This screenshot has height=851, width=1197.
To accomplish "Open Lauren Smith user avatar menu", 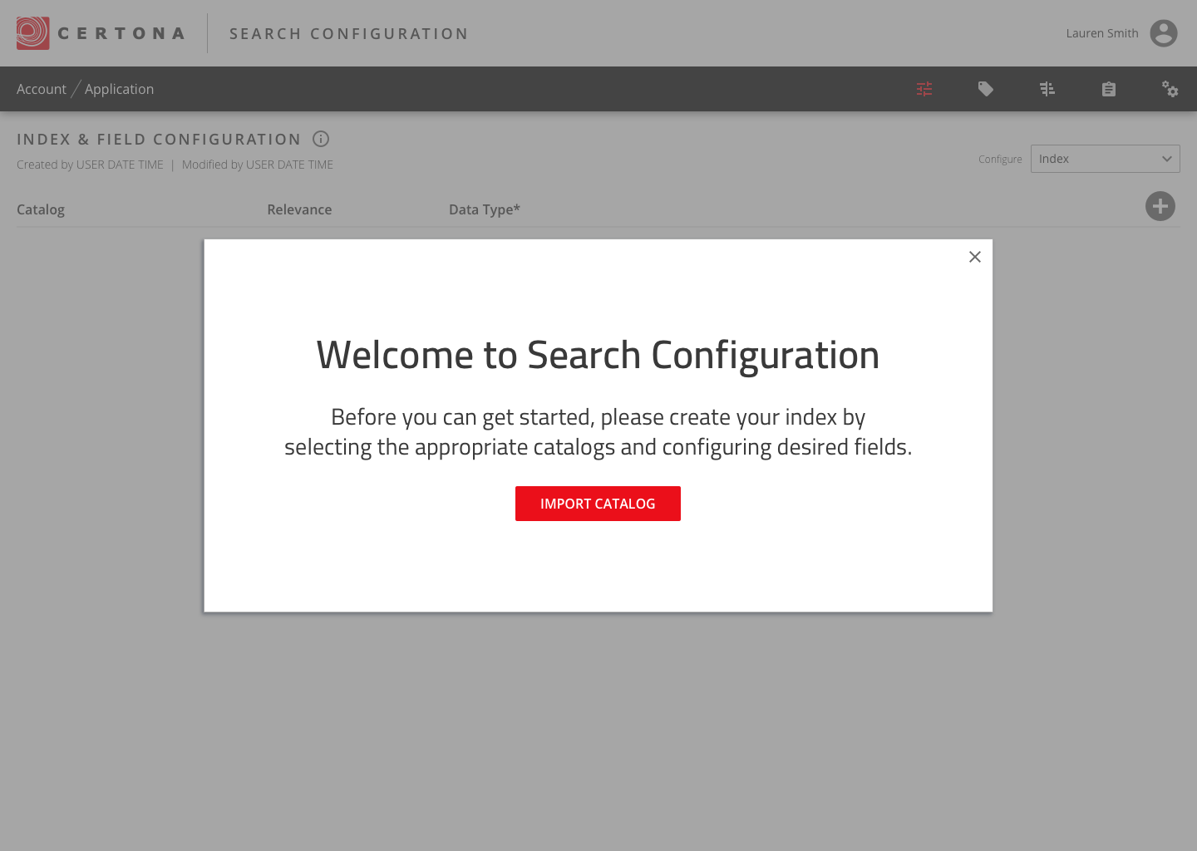I will click(1164, 33).
